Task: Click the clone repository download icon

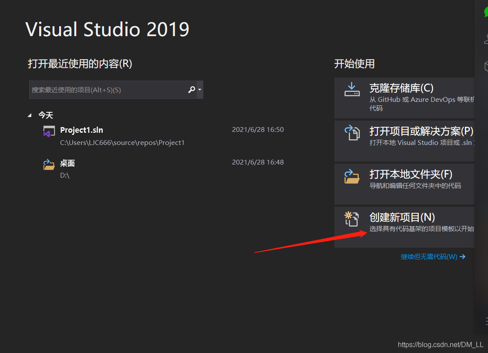Action: 352,89
